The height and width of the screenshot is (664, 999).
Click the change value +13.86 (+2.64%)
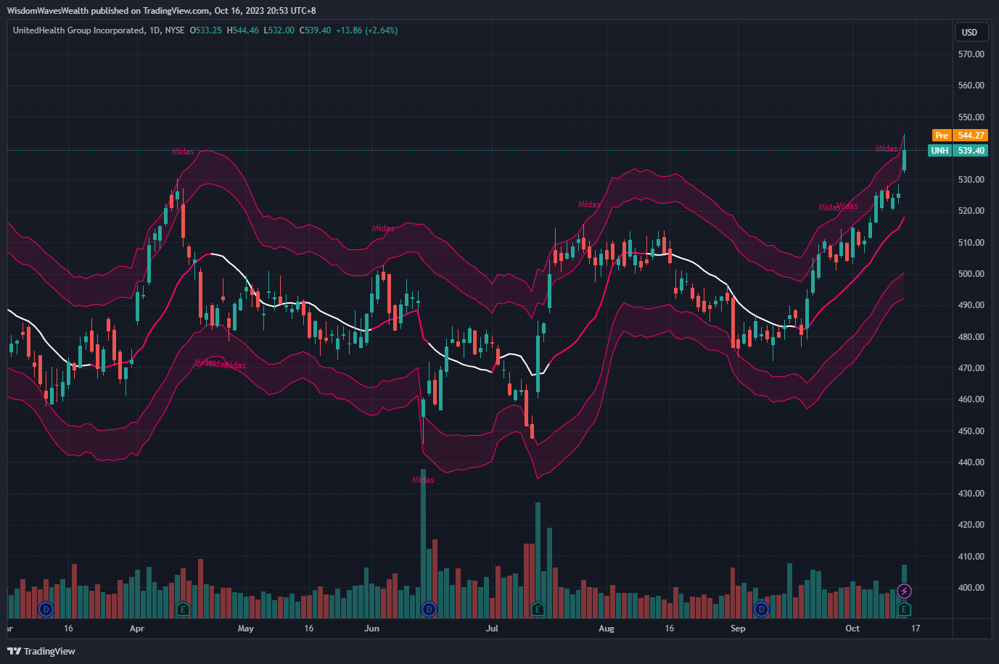[x=367, y=30]
